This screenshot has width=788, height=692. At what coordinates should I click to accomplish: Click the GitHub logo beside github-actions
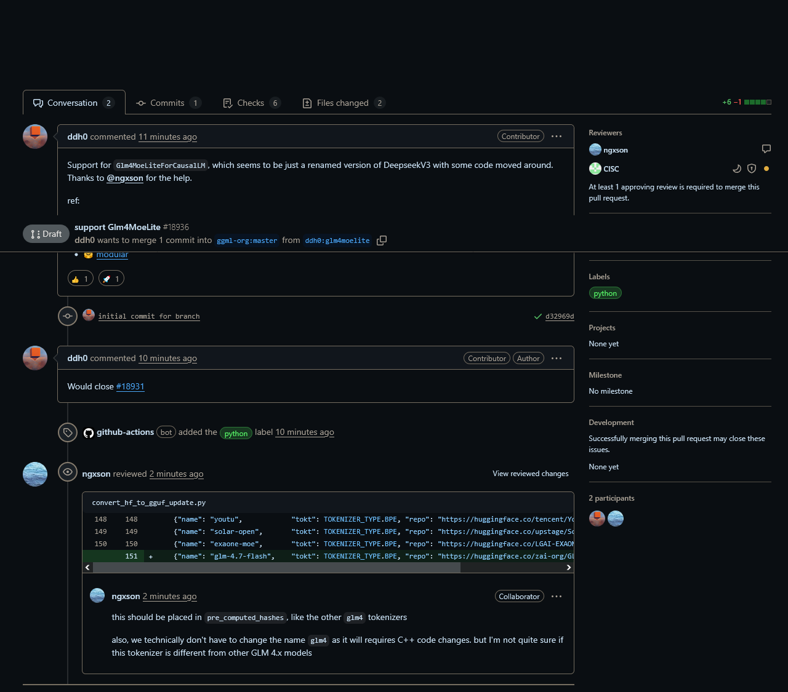89,432
